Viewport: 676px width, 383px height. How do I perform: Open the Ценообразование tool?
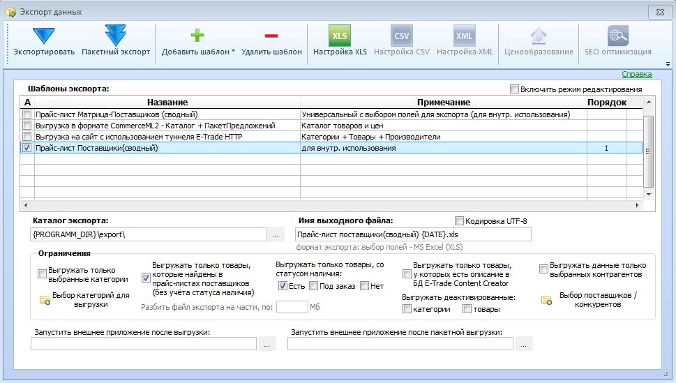coord(539,41)
